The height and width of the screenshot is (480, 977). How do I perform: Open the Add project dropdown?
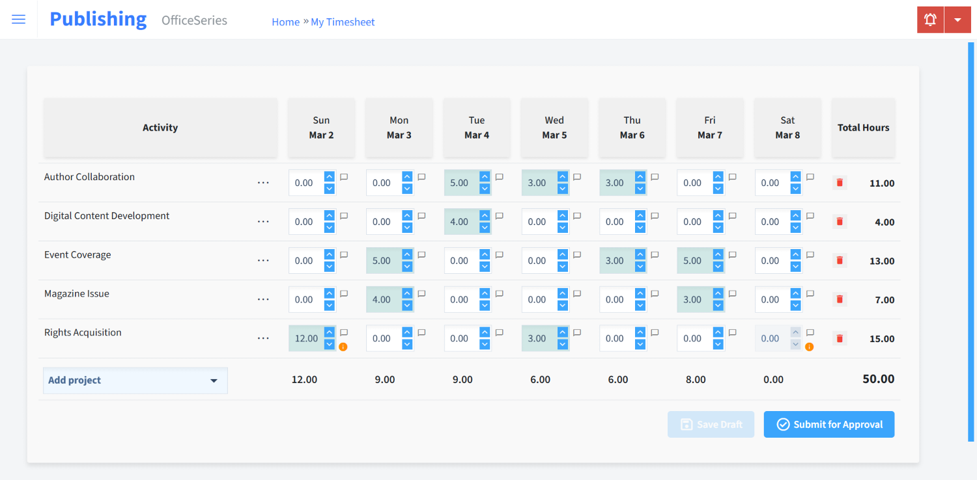click(135, 380)
